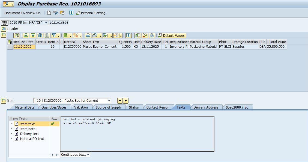Open the Delivery Address tab
The height and width of the screenshot is (162, 308).
[206, 107]
